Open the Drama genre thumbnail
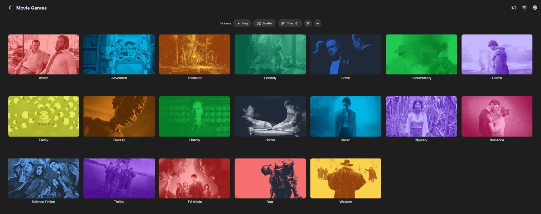 click(497, 55)
